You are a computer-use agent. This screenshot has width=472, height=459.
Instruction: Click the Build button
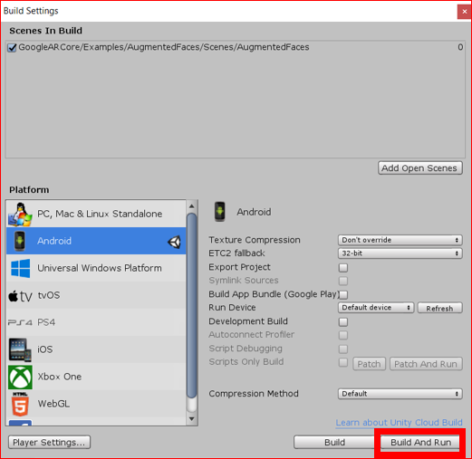334,443
